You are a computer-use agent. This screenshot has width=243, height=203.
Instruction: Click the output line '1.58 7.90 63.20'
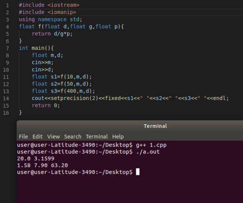43,165
